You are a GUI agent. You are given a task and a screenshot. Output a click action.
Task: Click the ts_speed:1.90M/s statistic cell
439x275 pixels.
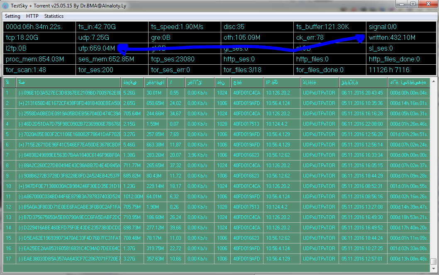pos(184,27)
